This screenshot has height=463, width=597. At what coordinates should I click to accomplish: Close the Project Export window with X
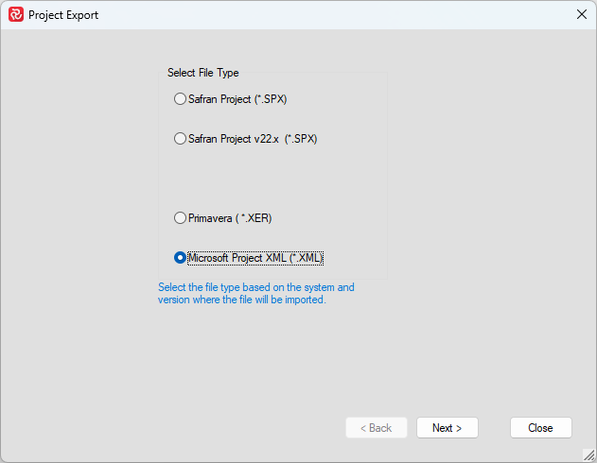[581, 15]
